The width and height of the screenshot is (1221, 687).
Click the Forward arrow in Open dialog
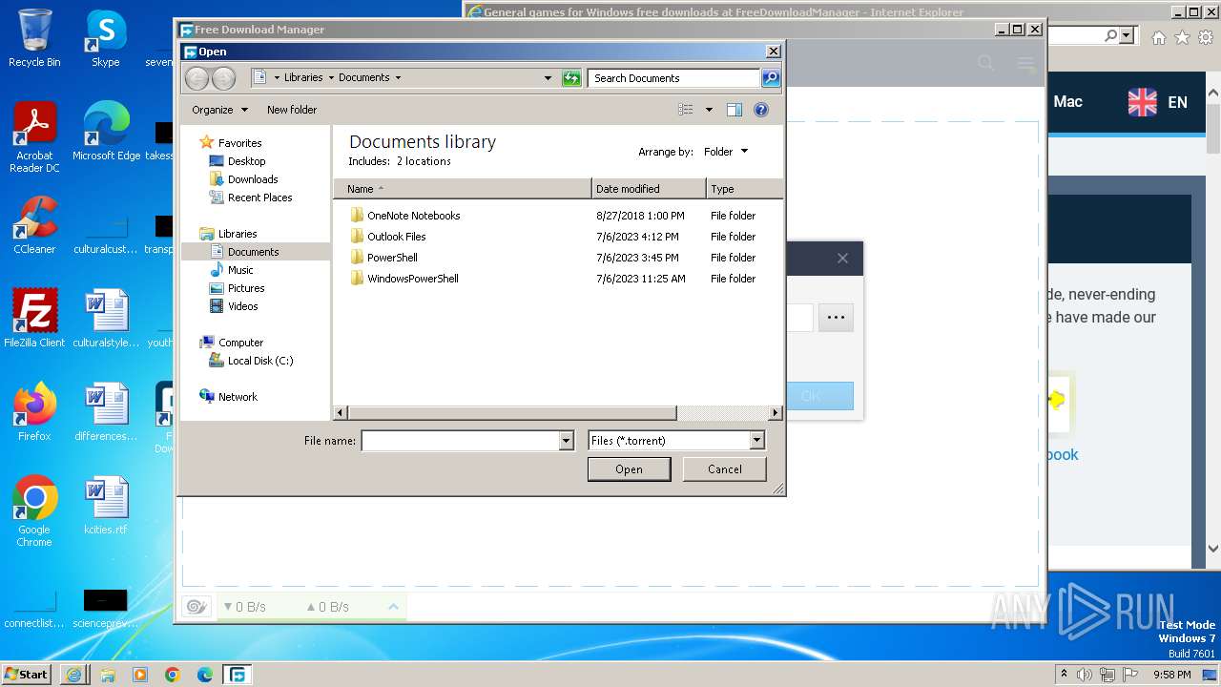point(223,78)
